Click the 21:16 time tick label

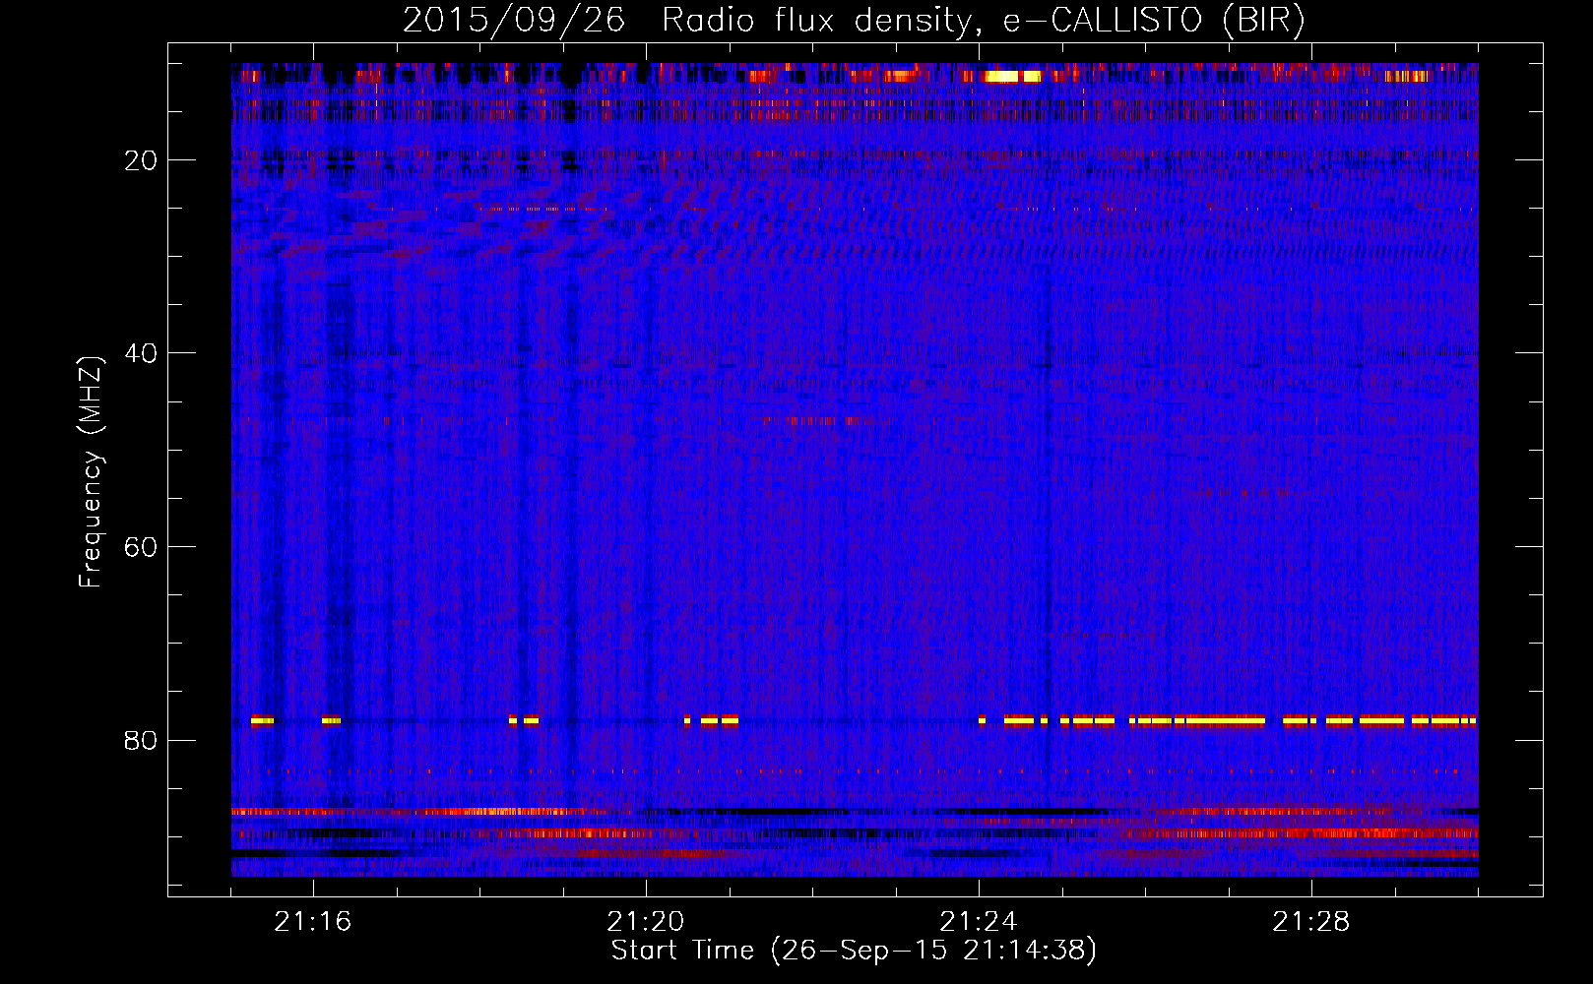point(313,922)
